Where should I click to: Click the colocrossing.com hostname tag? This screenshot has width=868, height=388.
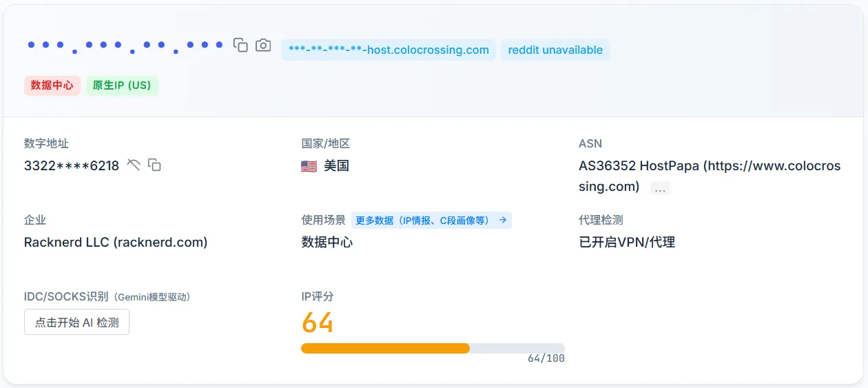(x=389, y=50)
